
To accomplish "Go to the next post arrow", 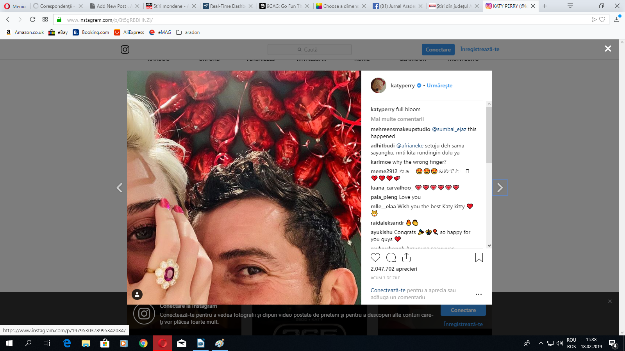I will 500,188.
